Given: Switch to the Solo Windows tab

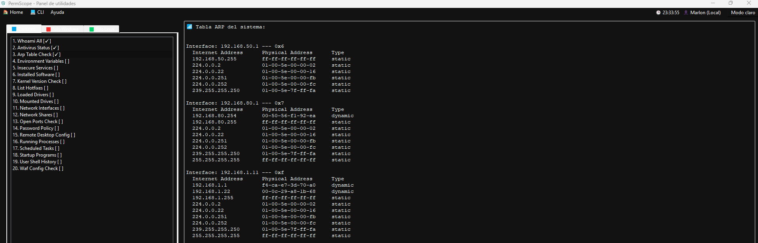Looking at the screenshot, I should [x=63, y=29].
